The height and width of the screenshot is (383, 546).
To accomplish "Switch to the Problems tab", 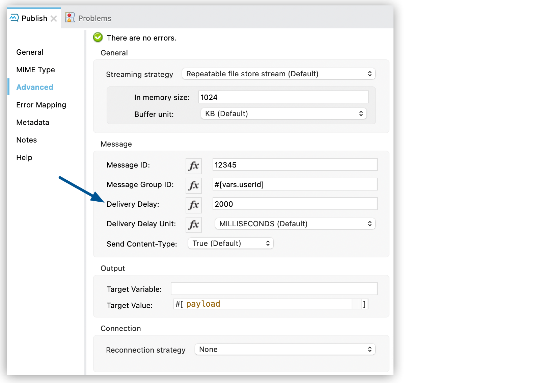I will click(x=94, y=18).
